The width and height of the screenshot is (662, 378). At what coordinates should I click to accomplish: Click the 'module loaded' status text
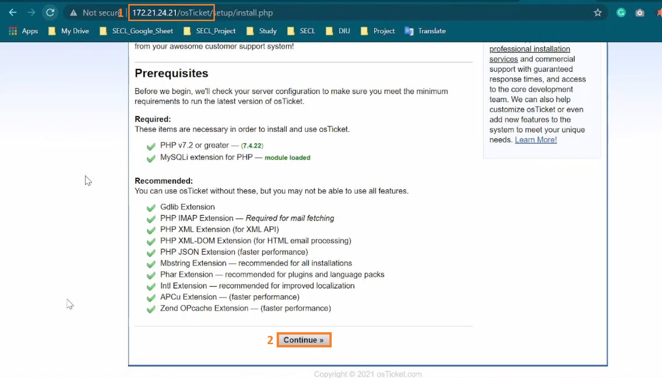coord(287,157)
